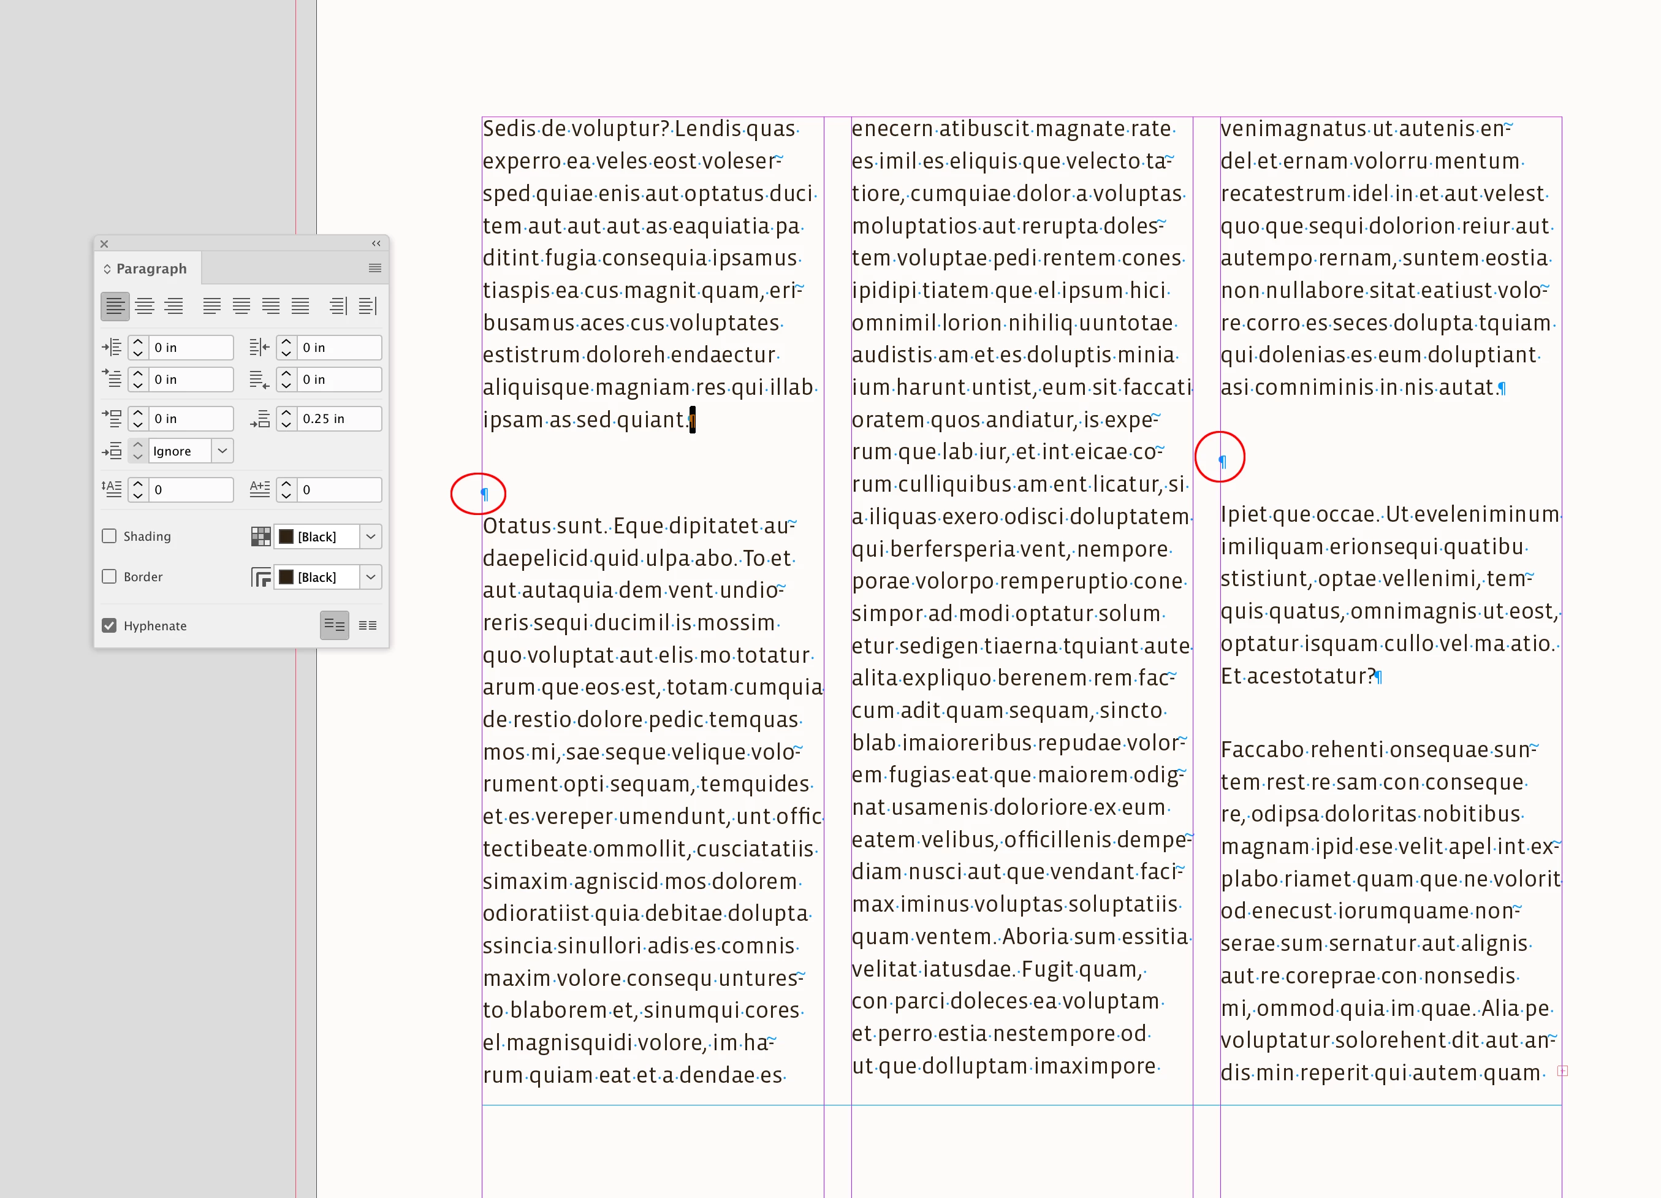Enable the Shading checkbox
The image size is (1661, 1198).
109,536
